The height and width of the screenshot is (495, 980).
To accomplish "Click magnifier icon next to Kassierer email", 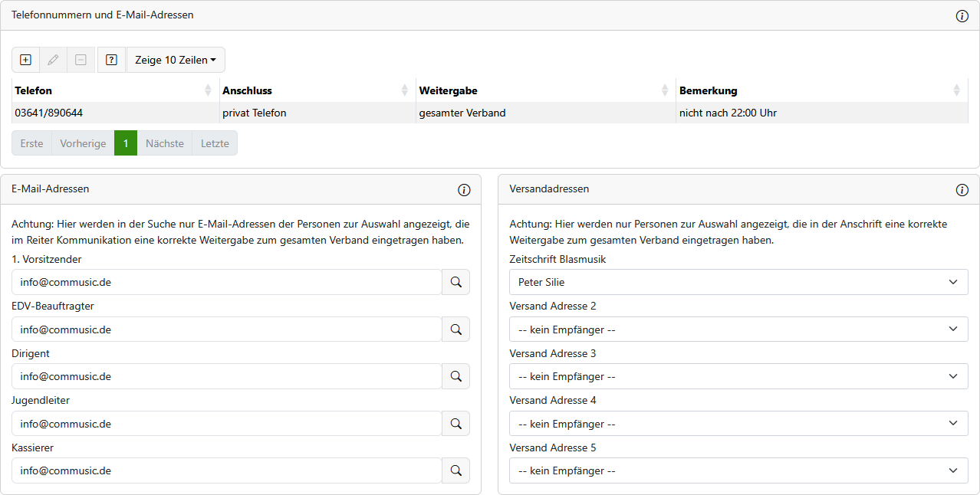I will pos(455,470).
